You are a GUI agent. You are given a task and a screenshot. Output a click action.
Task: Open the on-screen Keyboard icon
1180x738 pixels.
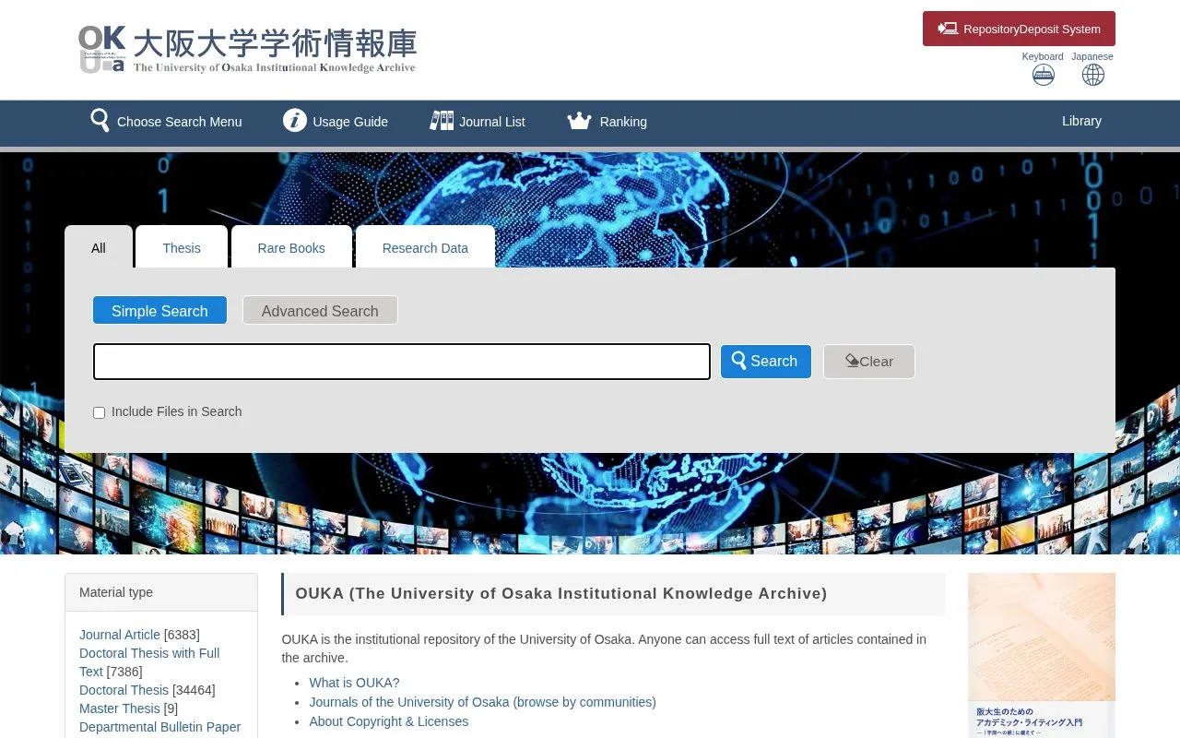1043,75
